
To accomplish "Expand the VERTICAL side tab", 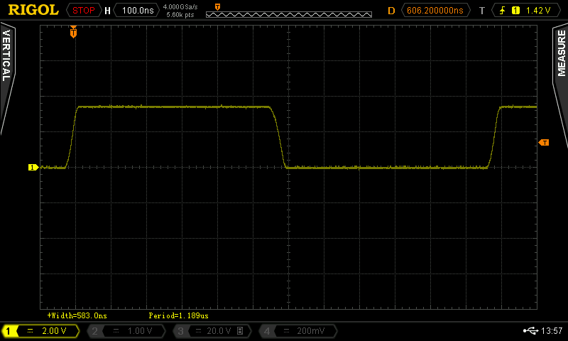I will click(x=6, y=78).
